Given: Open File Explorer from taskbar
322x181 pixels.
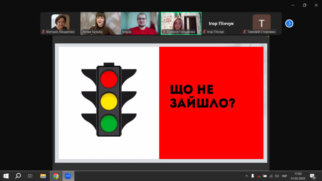Looking at the screenshot, I should click(x=43, y=176).
